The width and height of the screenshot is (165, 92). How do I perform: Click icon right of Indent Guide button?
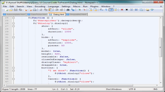pyautogui.click(x=115, y=10)
